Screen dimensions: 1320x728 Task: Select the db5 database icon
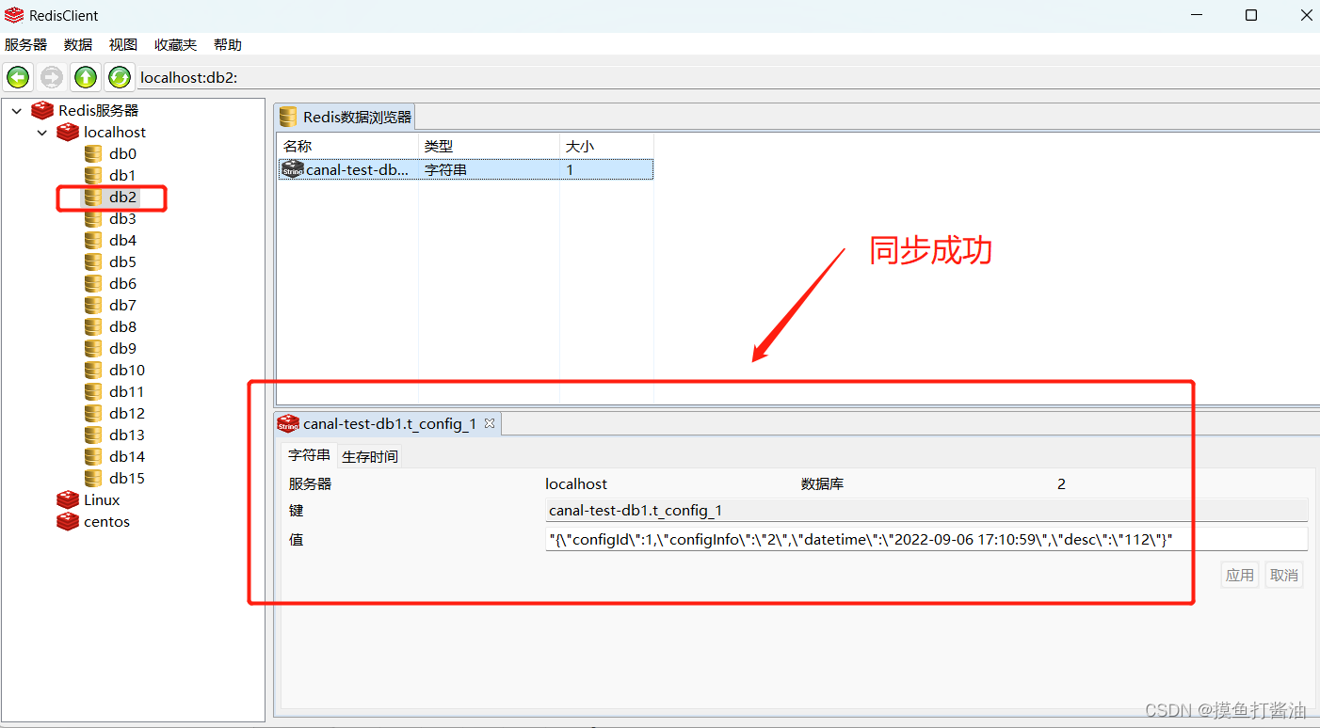click(x=93, y=261)
